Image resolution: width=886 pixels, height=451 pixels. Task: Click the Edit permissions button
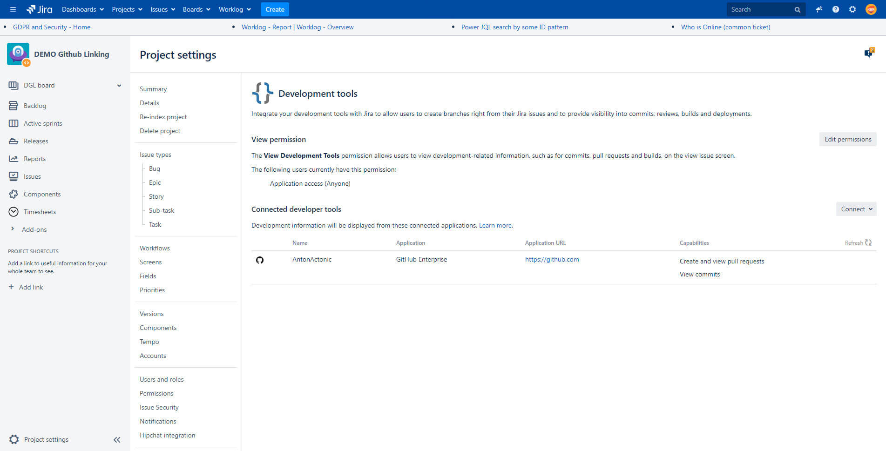pos(848,139)
